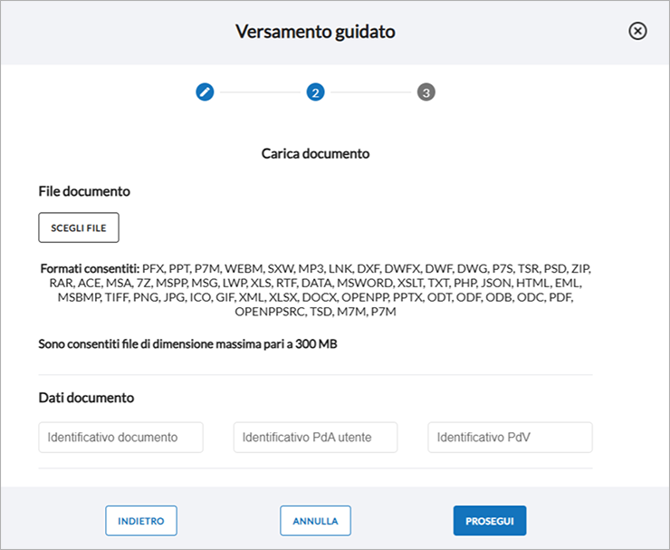
Task: Click the bold Formati consentiti label
Action: [90, 269]
